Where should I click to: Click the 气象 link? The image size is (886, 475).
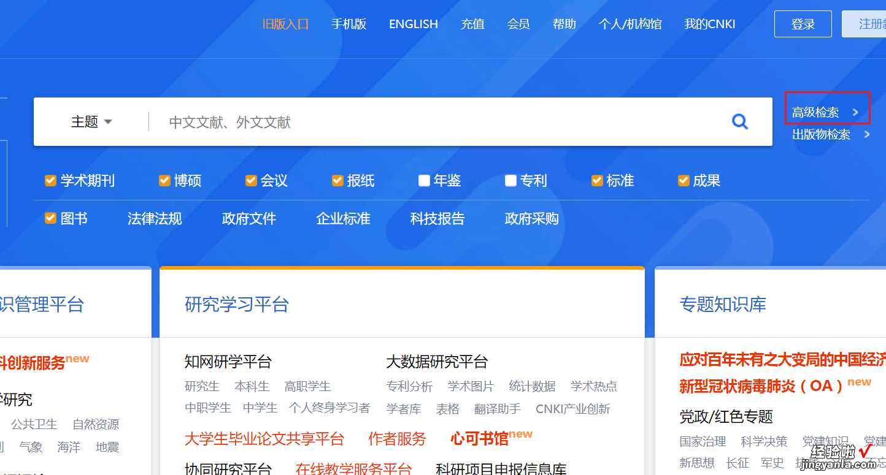[x=31, y=447]
